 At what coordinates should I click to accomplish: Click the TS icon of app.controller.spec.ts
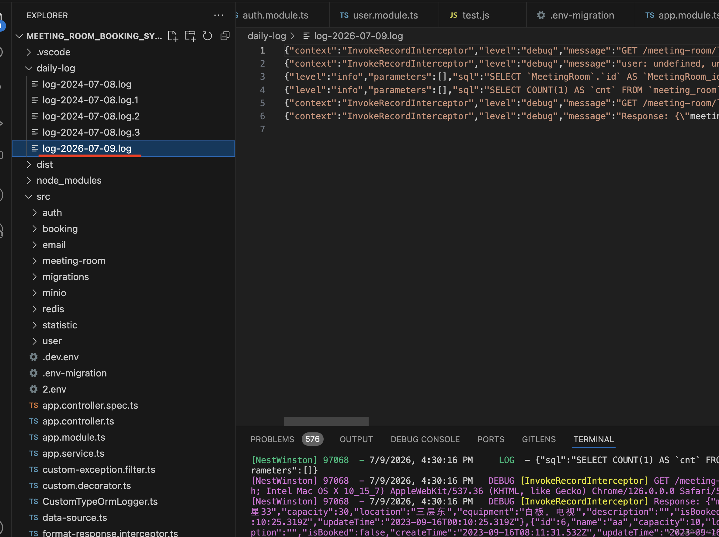coord(33,405)
